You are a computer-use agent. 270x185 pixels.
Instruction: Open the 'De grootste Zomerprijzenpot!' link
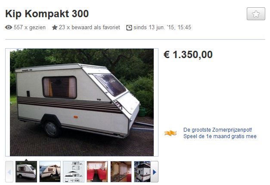coord(217,130)
